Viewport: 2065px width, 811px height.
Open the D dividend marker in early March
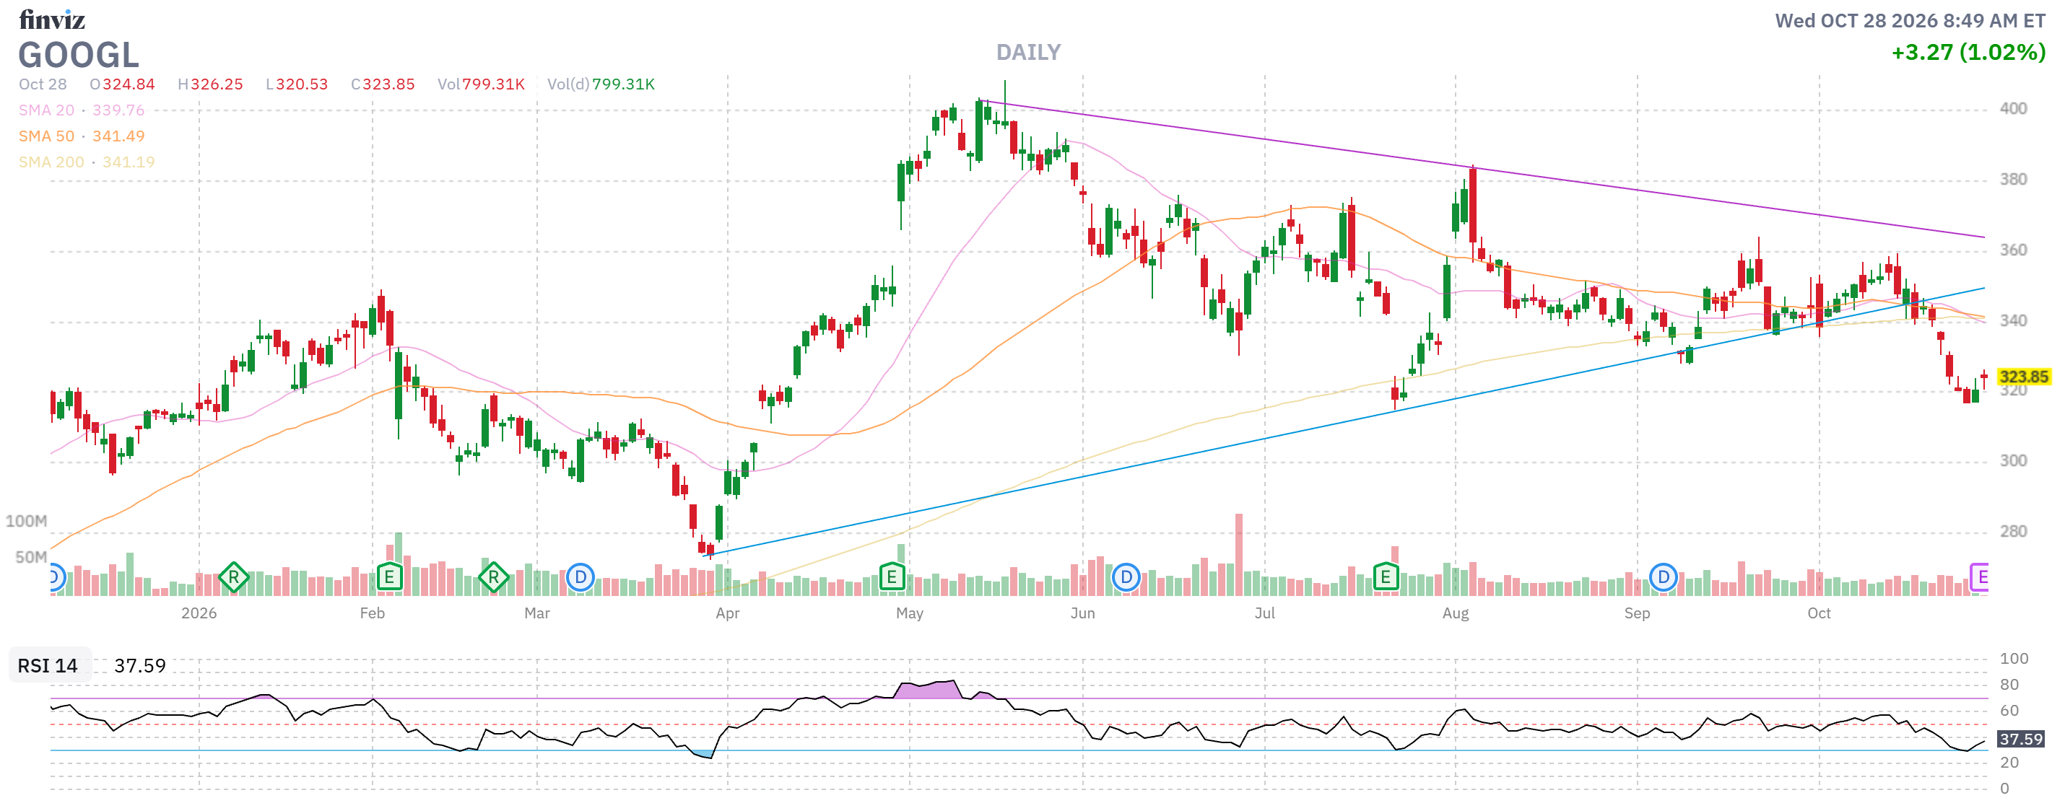click(580, 577)
